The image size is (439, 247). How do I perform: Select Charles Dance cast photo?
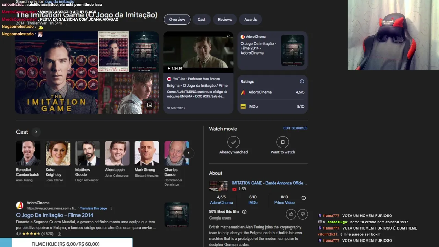(177, 153)
